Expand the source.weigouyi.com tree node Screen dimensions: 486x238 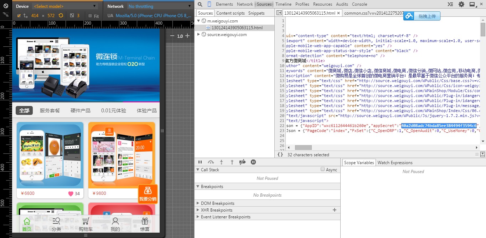tap(198, 35)
